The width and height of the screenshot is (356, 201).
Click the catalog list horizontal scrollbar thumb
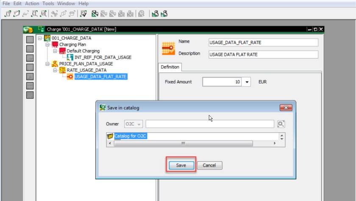coord(183,143)
